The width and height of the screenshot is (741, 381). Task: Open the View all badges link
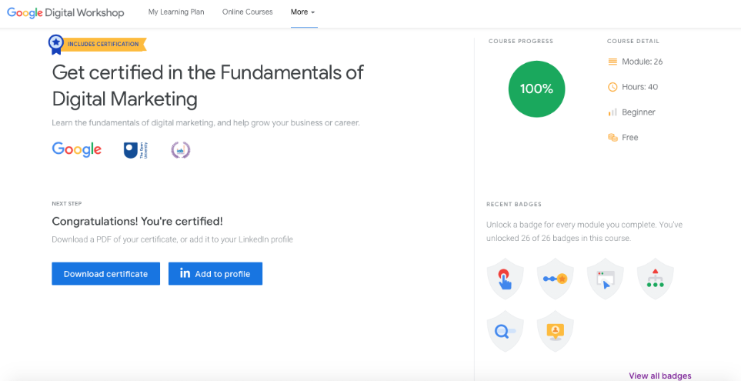pyautogui.click(x=659, y=376)
